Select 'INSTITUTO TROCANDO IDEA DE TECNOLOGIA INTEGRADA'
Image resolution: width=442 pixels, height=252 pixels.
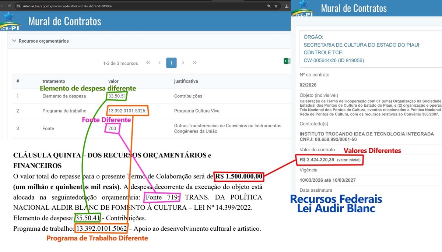click(x=367, y=134)
